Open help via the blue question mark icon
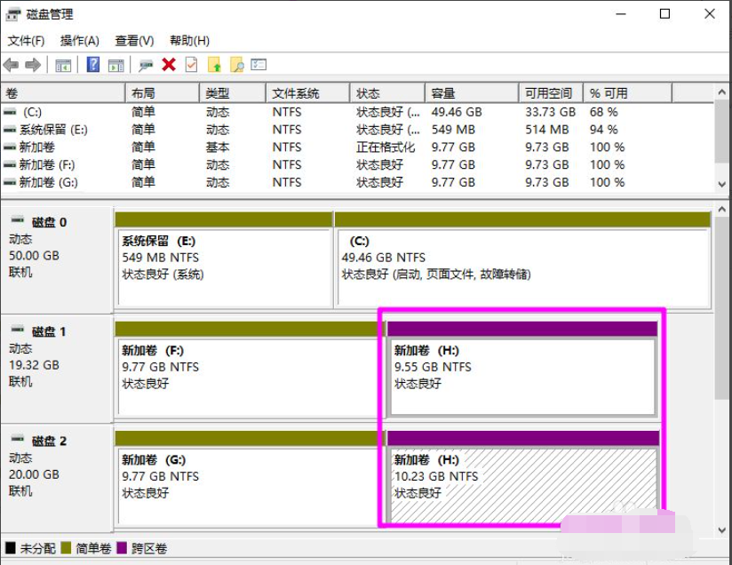732x565 pixels. click(x=92, y=64)
